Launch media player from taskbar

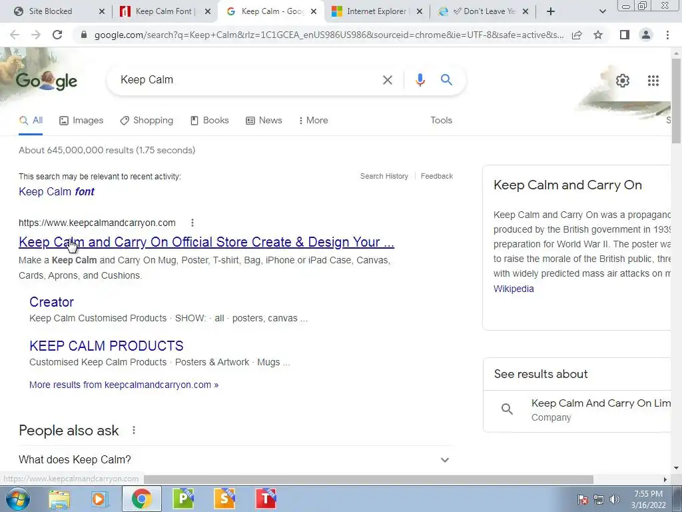[100, 499]
